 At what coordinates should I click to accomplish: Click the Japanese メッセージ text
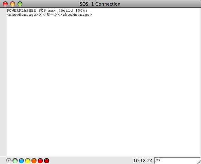[x=48, y=14]
